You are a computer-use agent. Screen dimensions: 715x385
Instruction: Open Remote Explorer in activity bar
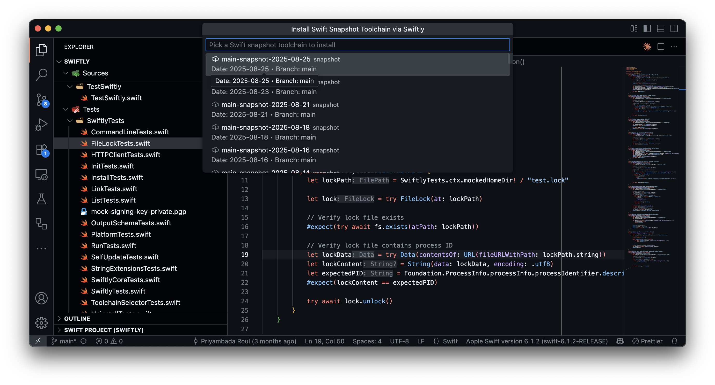[41, 174]
